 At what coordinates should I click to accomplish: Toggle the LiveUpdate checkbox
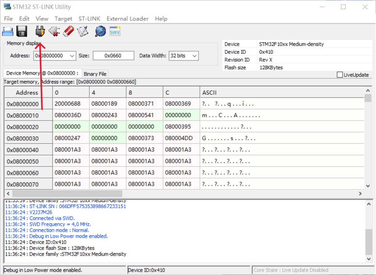339,75
